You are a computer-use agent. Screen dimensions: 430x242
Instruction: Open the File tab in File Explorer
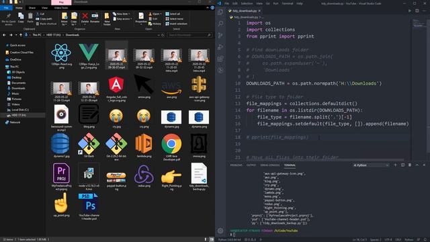(6, 8)
